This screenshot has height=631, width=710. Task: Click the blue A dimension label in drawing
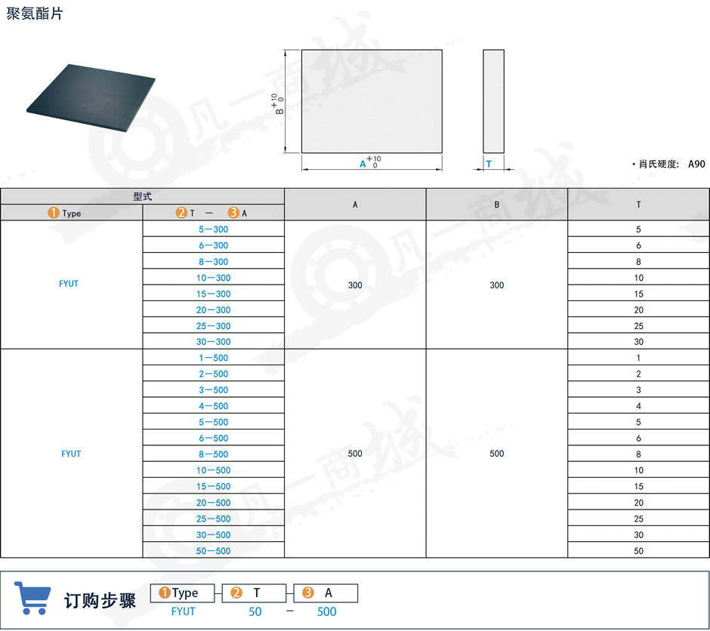363,164
